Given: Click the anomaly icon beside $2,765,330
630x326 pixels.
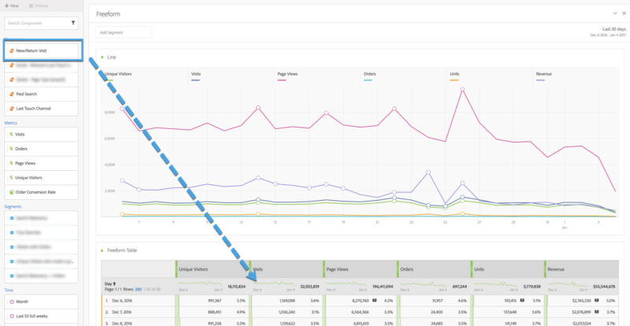Looking at the screenshot, I should pyautogui.click(x=597, y=299).
